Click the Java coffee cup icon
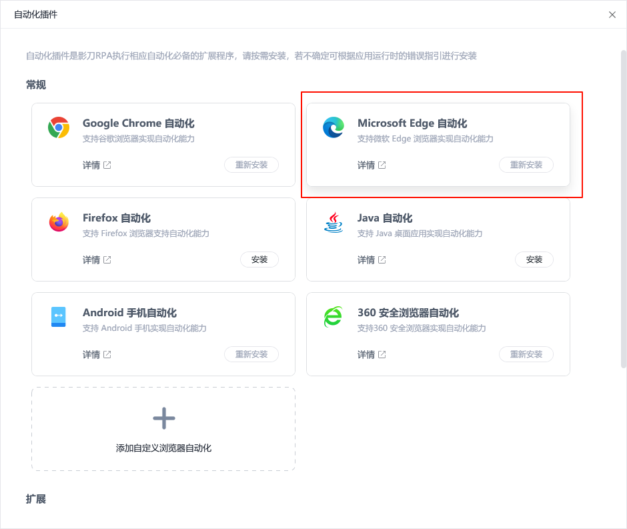 tap(334, 222)
